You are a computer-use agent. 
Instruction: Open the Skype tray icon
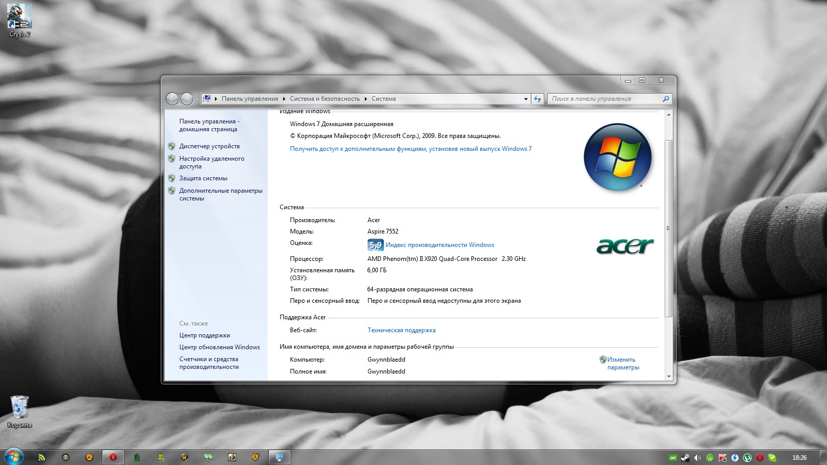pyautogui.click(x=772, y=458)
